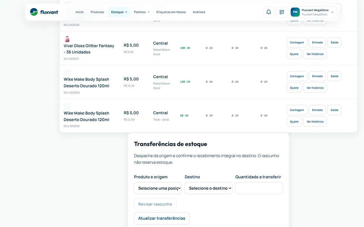Select Wike Make Body Splash name in 190 UN row
Viewport: 364px width, 227px height.
coord(86,82)
